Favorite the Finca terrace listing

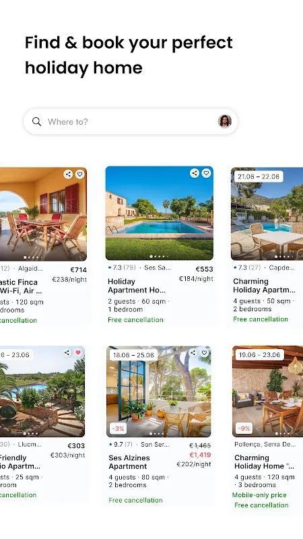pos(79,174)
